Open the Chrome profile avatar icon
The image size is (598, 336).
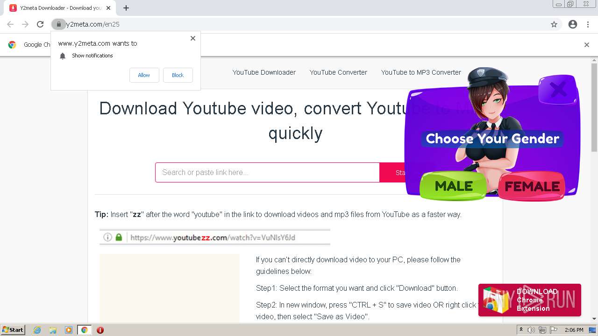pyautogui.click(x=573, y=24)
